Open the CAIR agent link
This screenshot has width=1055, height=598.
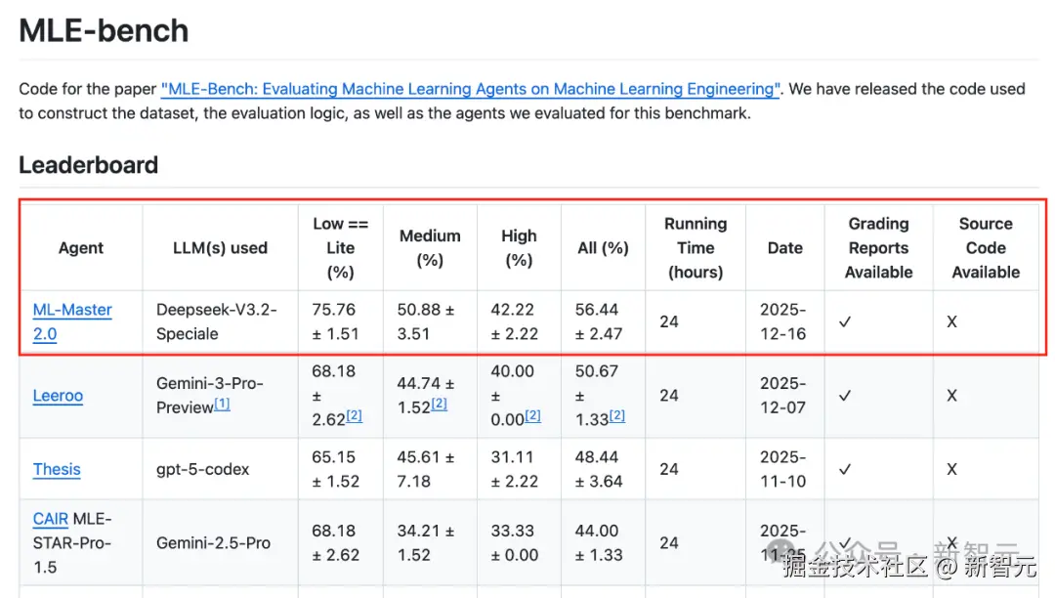[51, 519]
